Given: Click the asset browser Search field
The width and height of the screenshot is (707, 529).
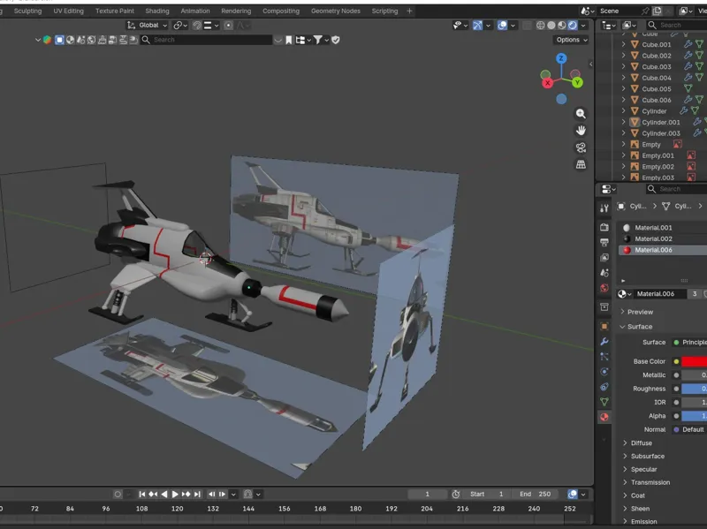Looking at the screenshot, I should [207, 40].
